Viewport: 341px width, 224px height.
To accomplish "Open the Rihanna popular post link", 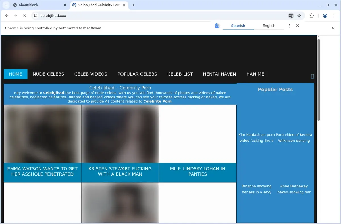I will click(x=257, y=189).
